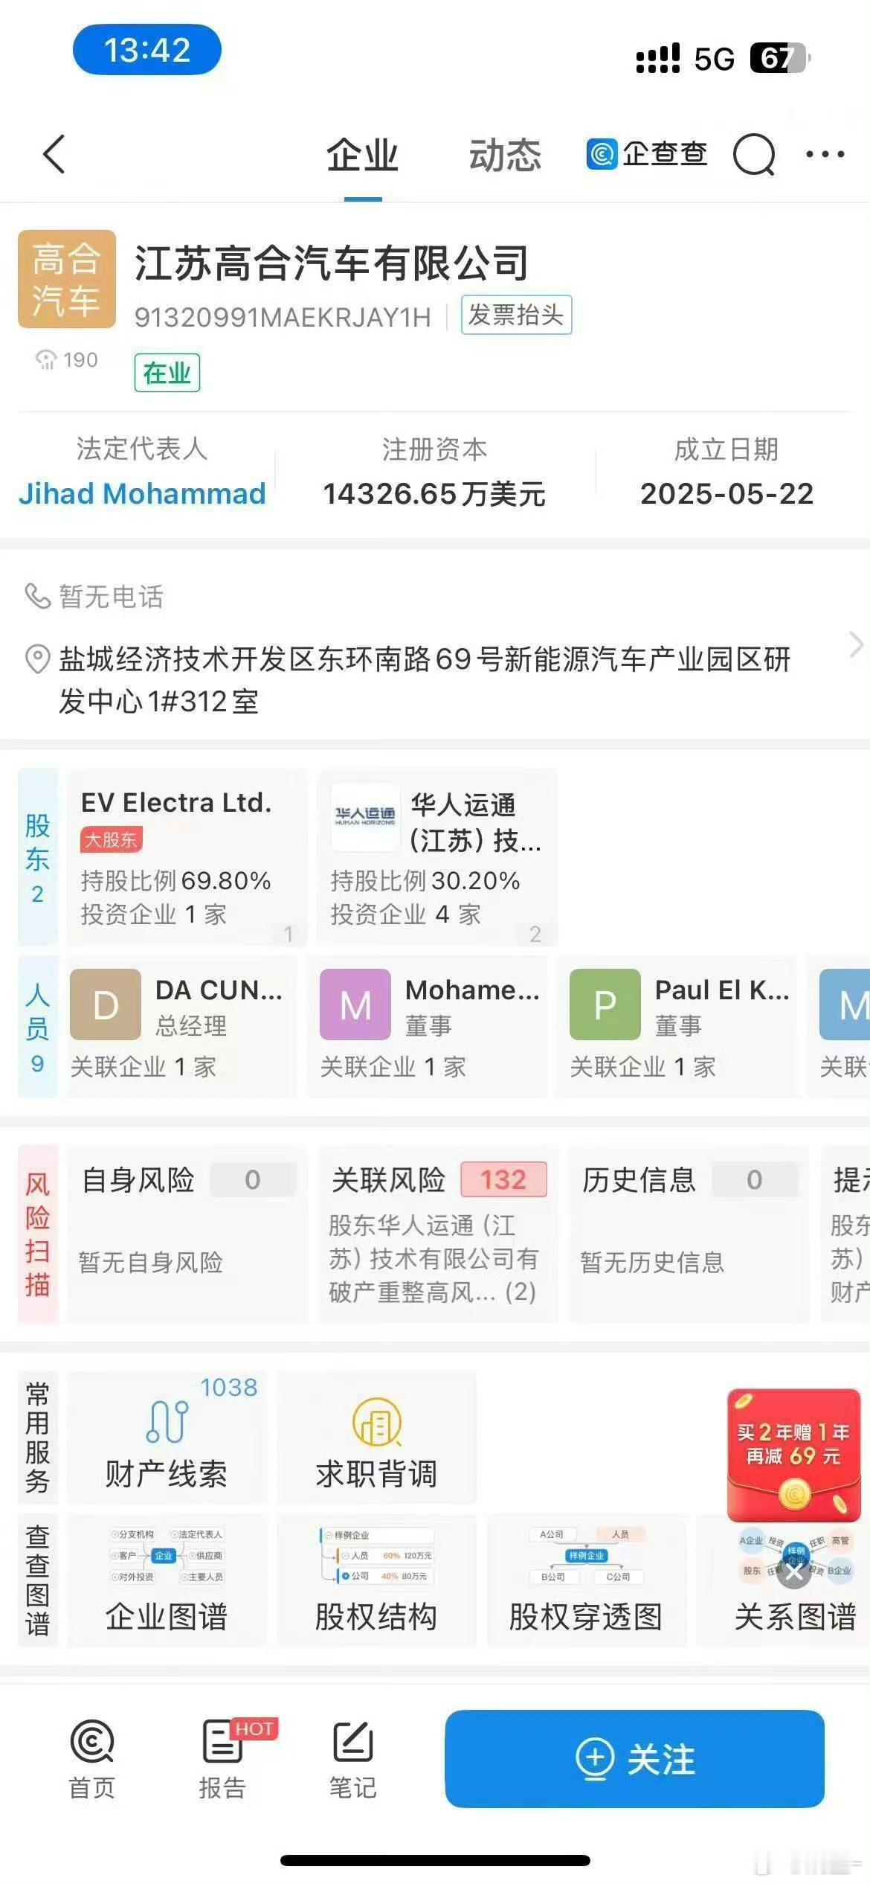Close the floating red-packet promotion
The height and width of the screenshot is (1884, 870).
(x=794, y=1573)
